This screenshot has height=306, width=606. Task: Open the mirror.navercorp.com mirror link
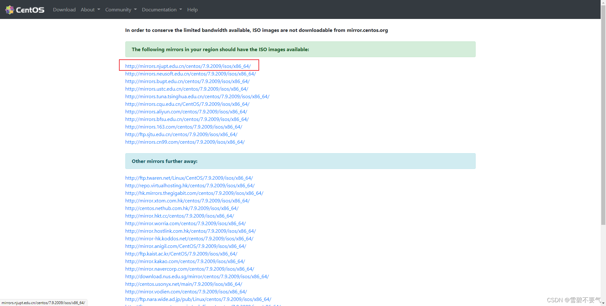(190, 269)
